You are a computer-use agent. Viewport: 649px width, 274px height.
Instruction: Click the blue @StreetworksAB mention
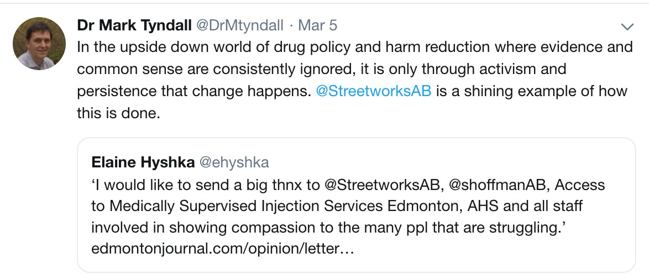pos(373,91)
